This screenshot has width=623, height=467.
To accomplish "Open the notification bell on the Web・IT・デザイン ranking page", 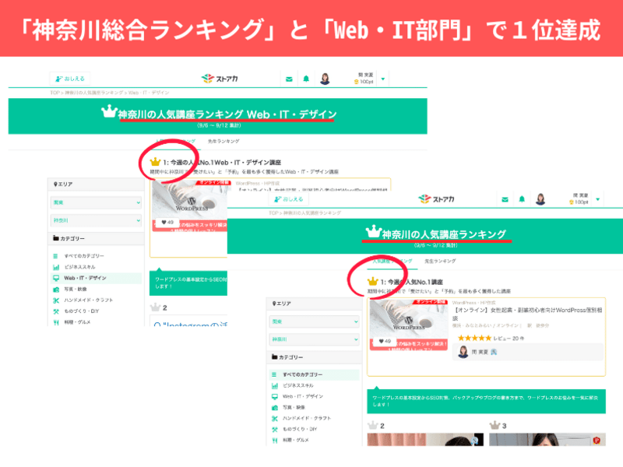I will click(x=306, y=79).
